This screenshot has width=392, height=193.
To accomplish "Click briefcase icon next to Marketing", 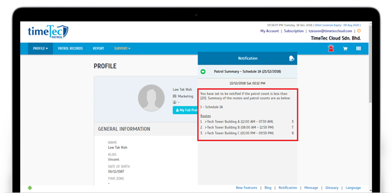I will [x=174, y=96].
